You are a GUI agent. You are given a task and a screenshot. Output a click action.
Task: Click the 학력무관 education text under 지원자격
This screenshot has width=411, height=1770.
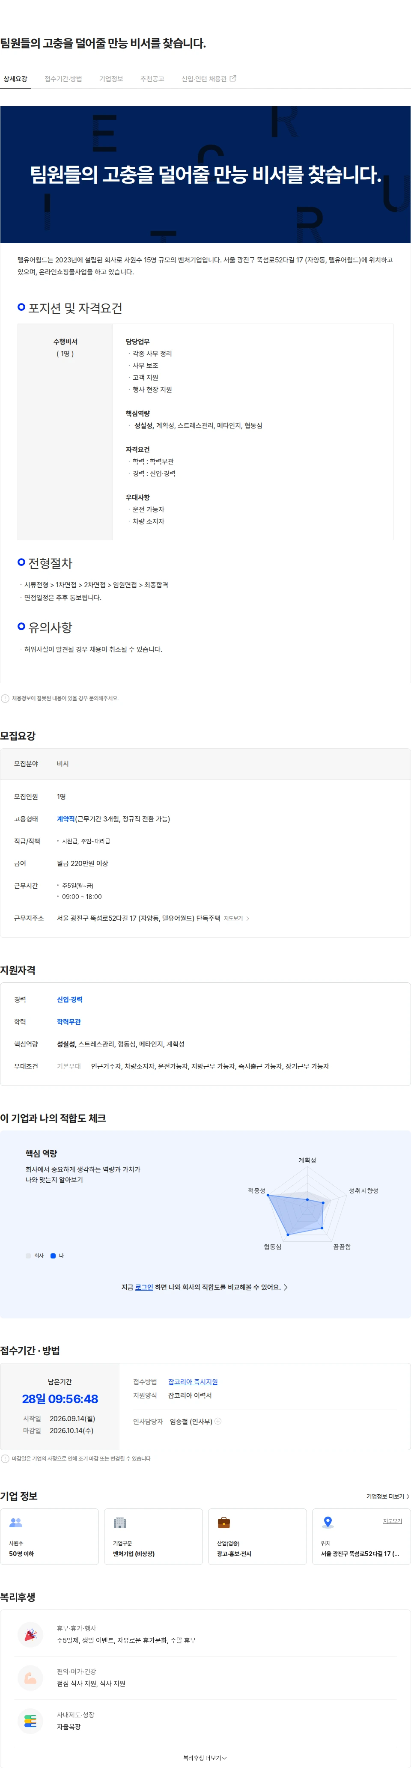pos(69,1022)
